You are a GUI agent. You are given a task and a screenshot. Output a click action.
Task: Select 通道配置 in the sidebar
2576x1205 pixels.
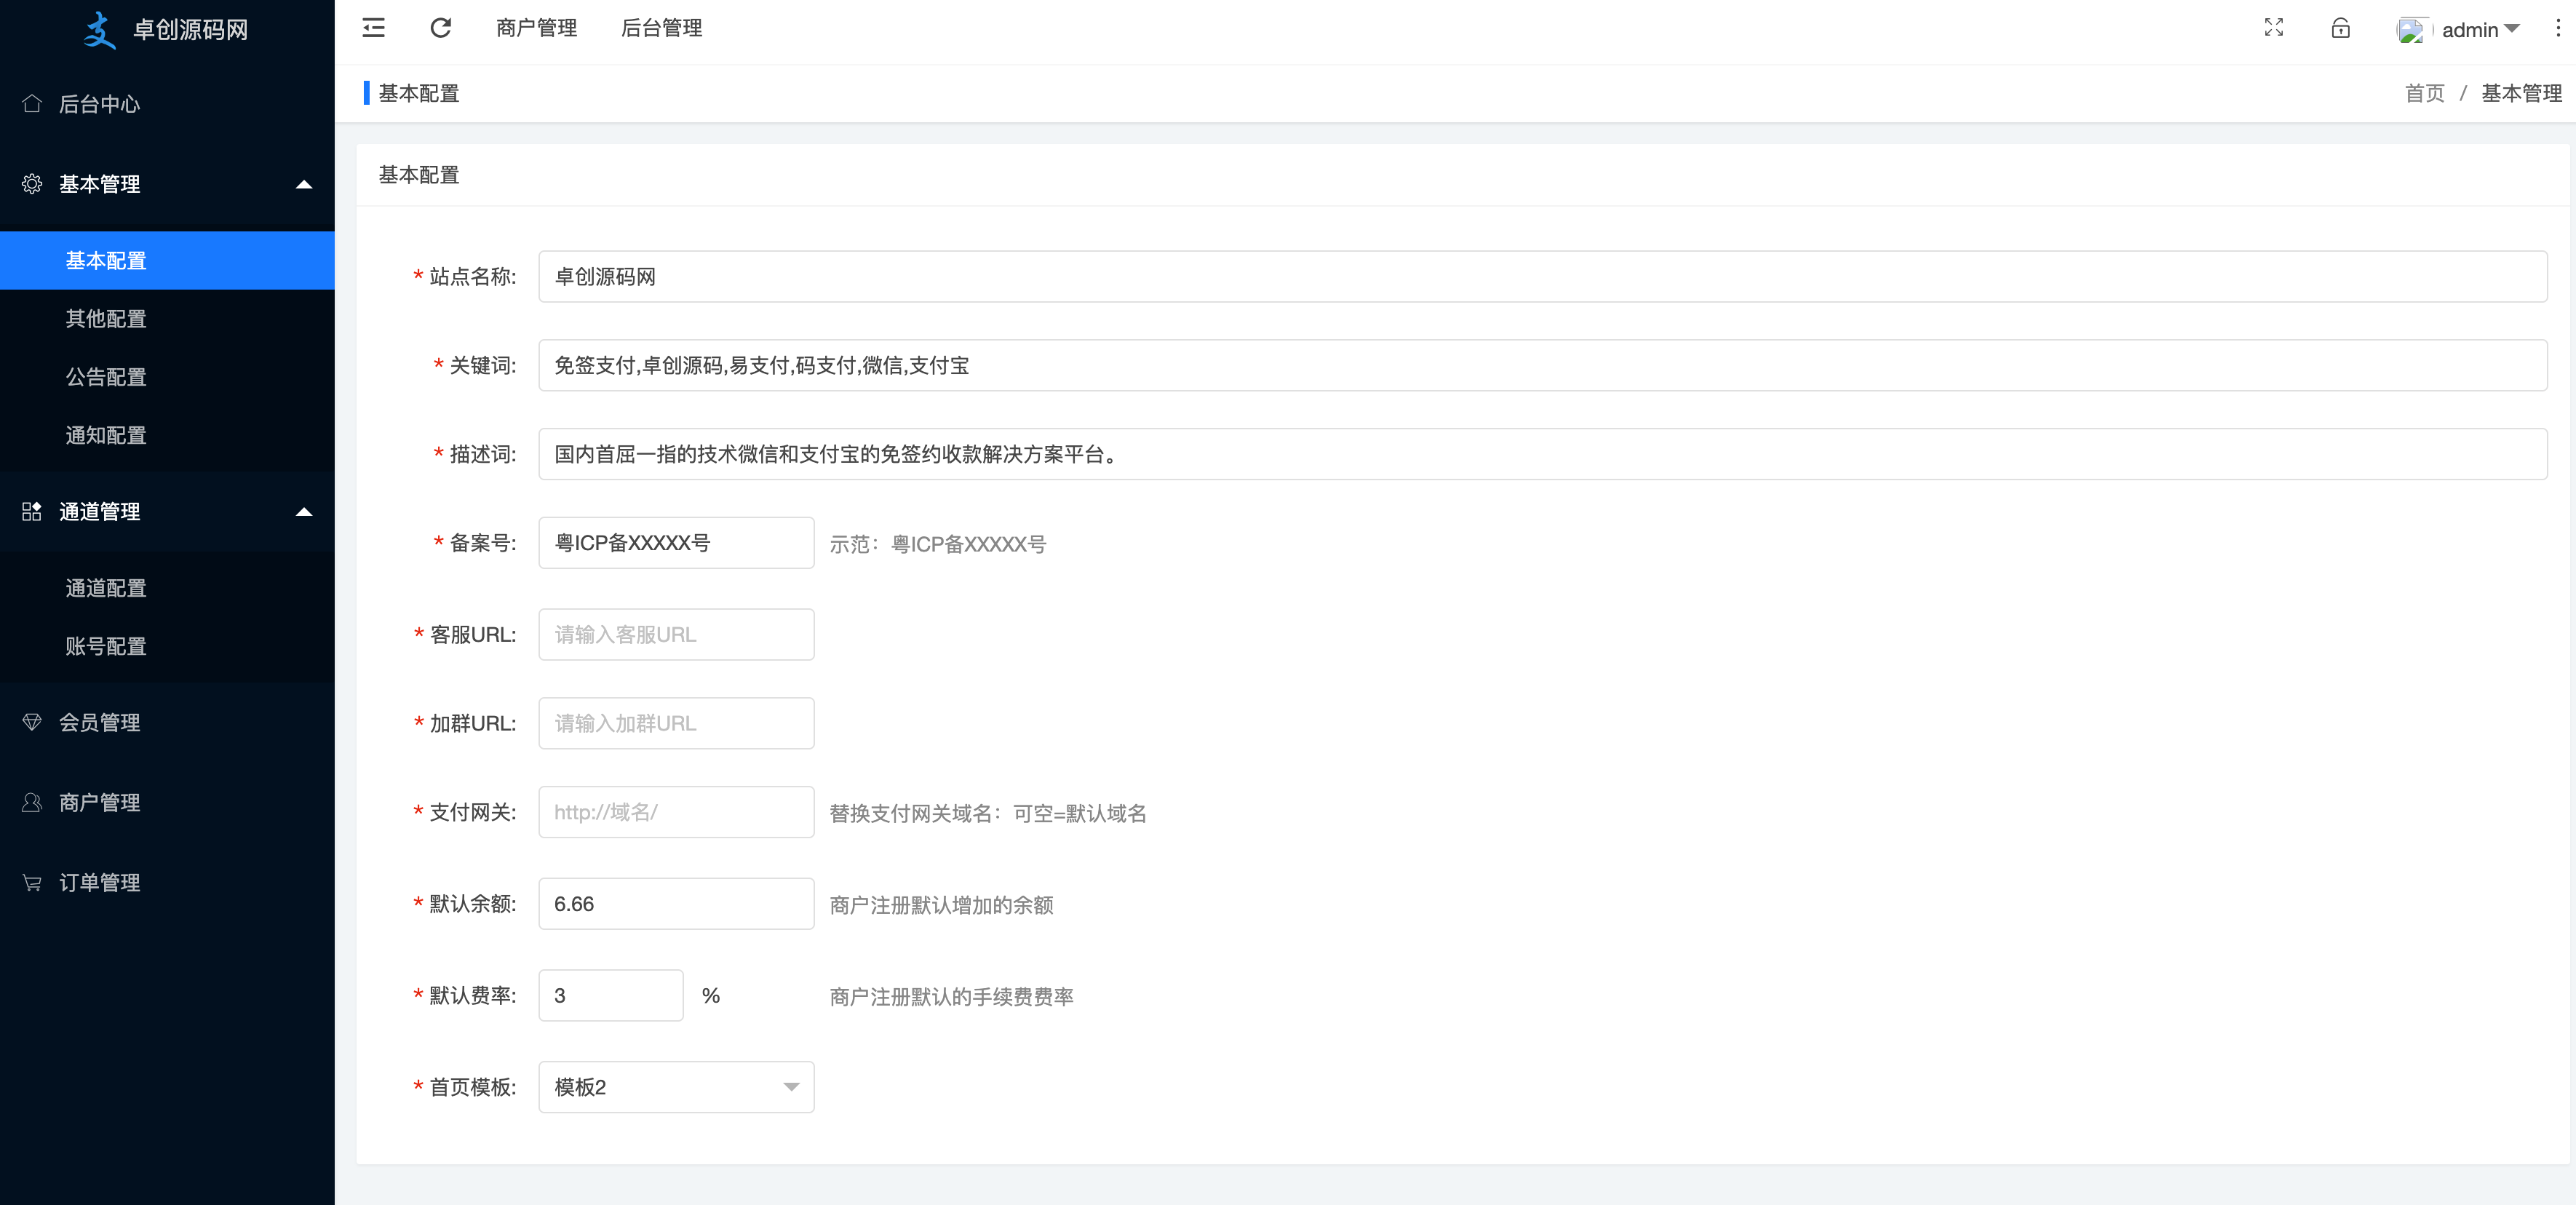(x=167, y=588)
